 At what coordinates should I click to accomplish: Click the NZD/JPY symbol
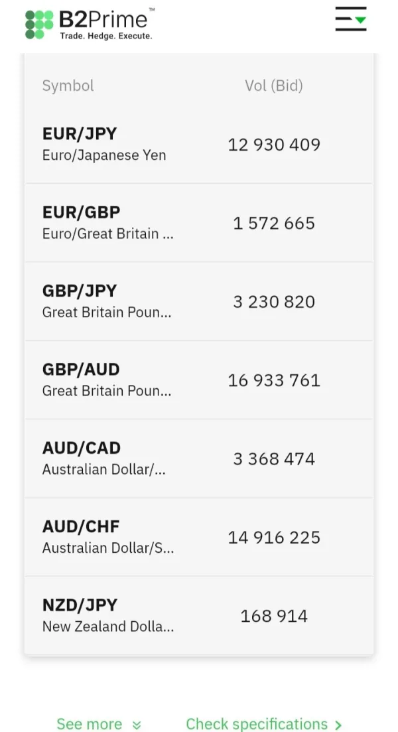80,605
